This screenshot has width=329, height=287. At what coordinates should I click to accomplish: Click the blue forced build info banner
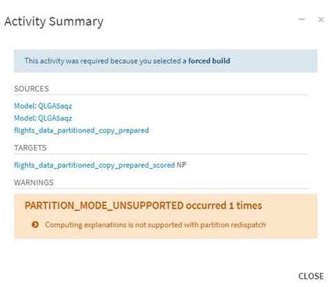[x=166, y=61]
